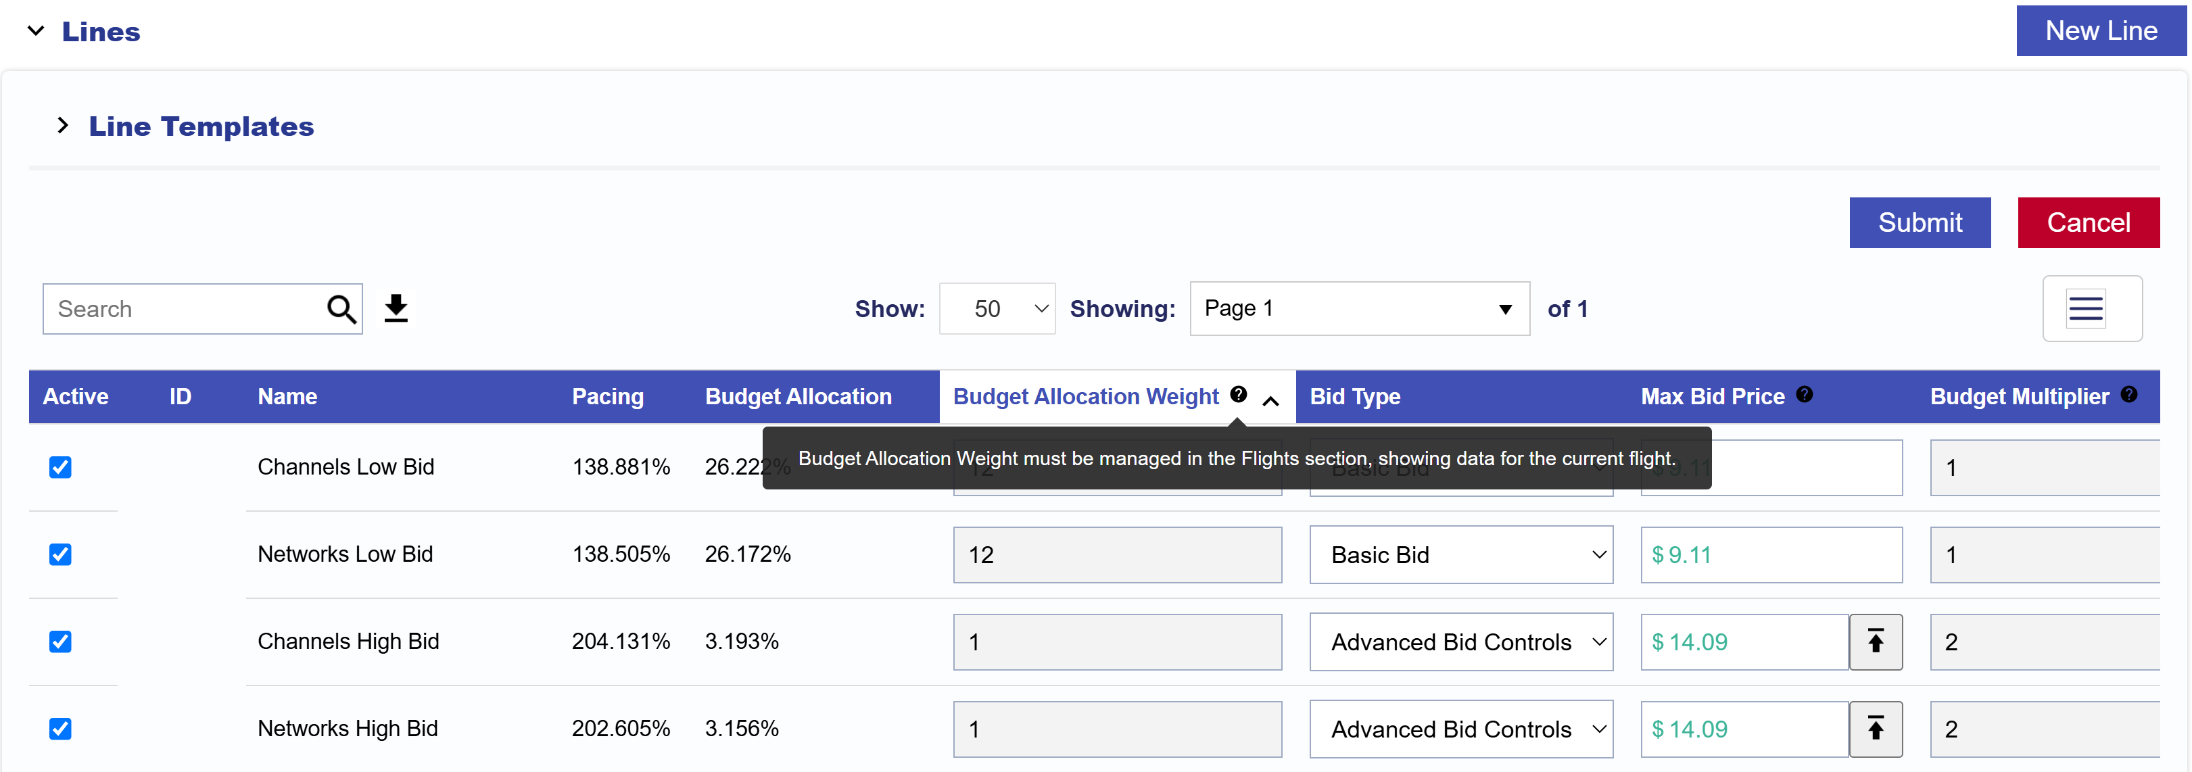Open the Show 50 rows dropdown

pos(997,309)
